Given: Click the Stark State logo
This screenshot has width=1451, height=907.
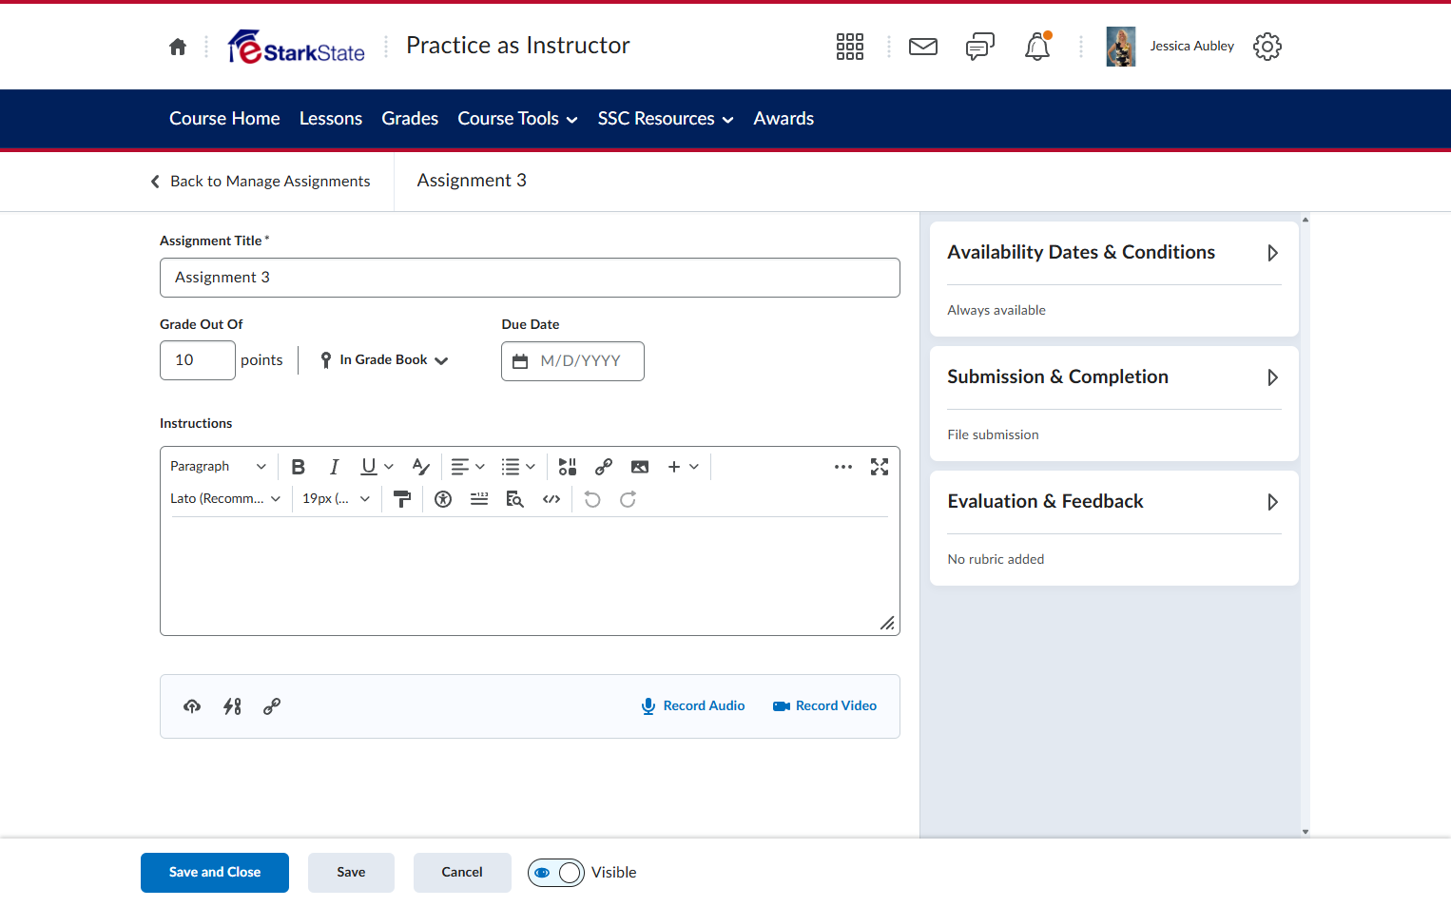Looking at the screenshot, I should click(x=297, y=47).
